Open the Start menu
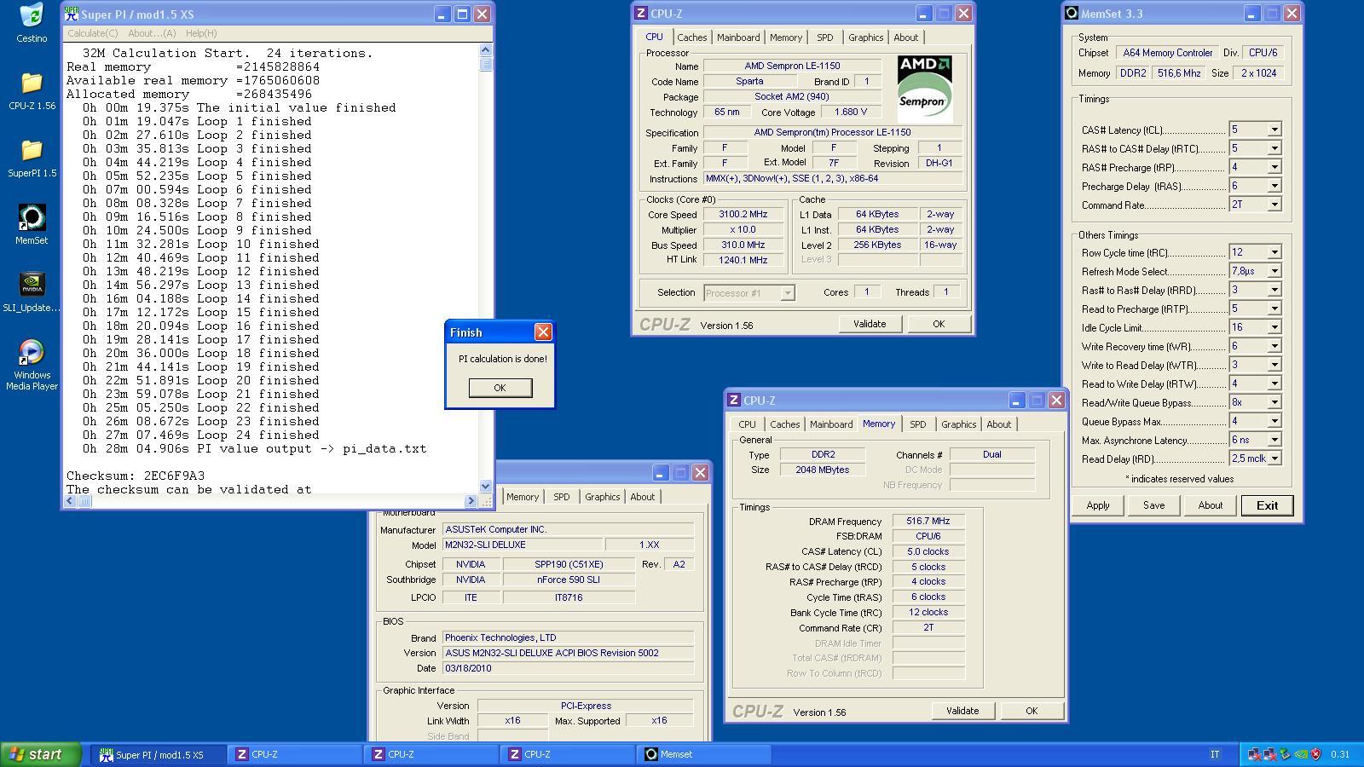Viewport: 1364px width, 767px height. 40,754
